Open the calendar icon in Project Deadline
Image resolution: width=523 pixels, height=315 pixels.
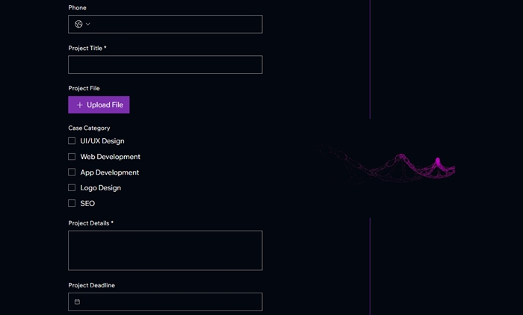tap(77, 302)
